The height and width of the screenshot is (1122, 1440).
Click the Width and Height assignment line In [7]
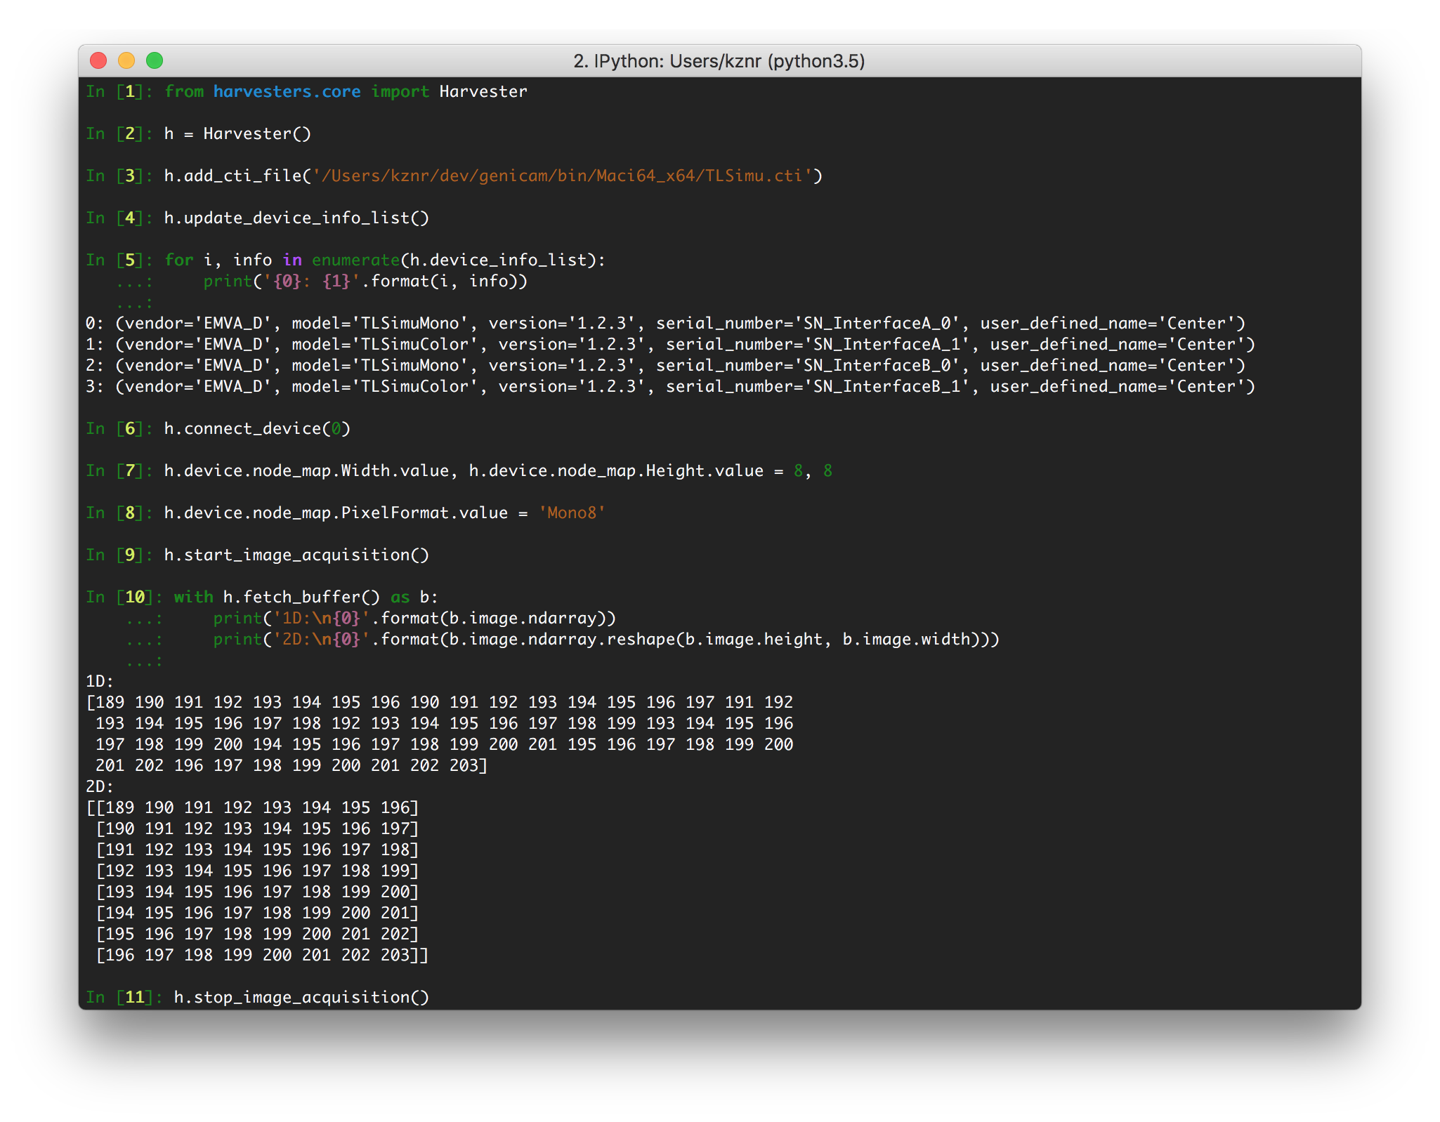click(x=498, y=470)
